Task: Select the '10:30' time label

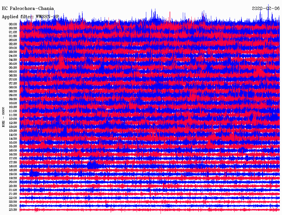Action: (x=13, y=107)
